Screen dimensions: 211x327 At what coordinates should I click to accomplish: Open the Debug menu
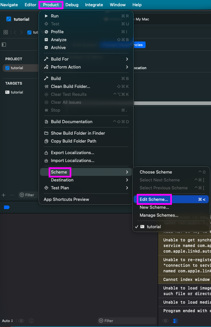(x=72, y=5)
